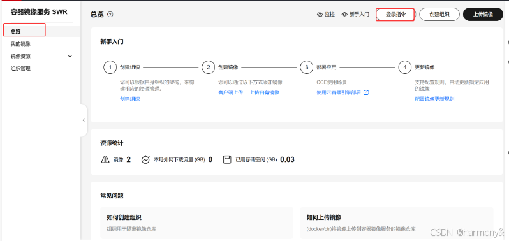509x241 pixels.
Task: Click the 监控 eye icon
Action: pos(320,15)
